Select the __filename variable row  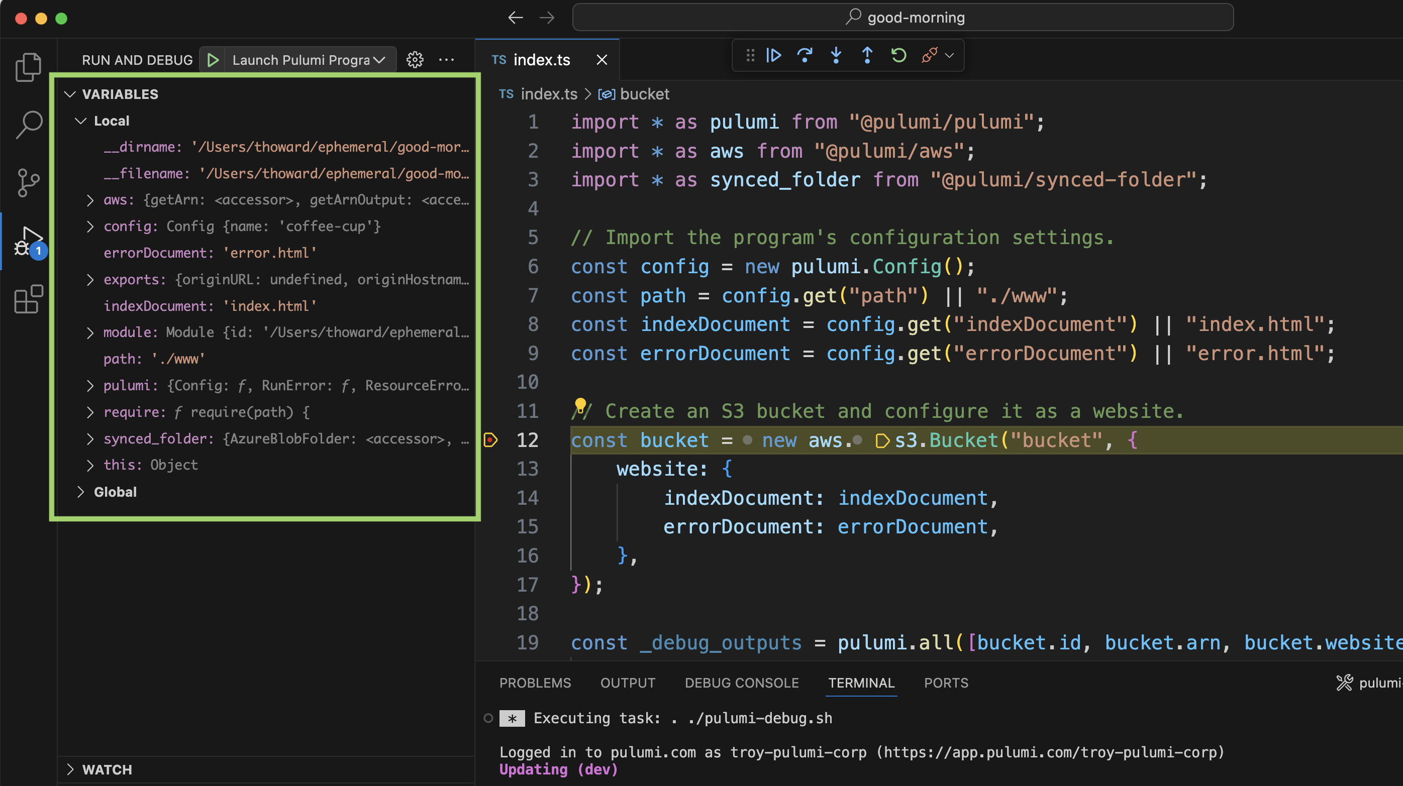coord(265,174)
